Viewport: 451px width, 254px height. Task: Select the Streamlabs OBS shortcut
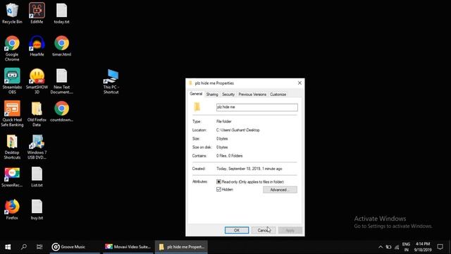pyautogui.click(x=12, y=81)
